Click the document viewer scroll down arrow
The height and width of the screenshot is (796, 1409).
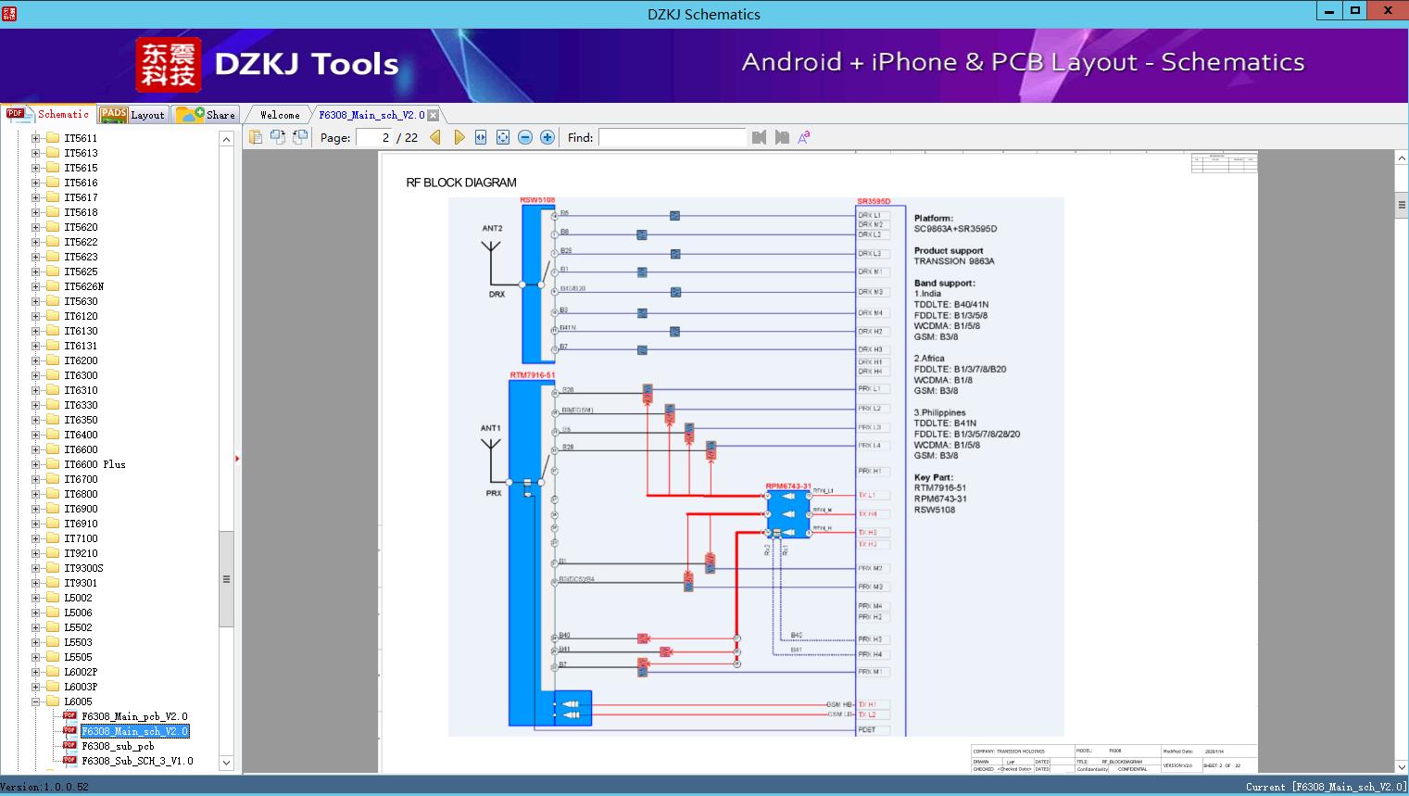click(1402, 766)
